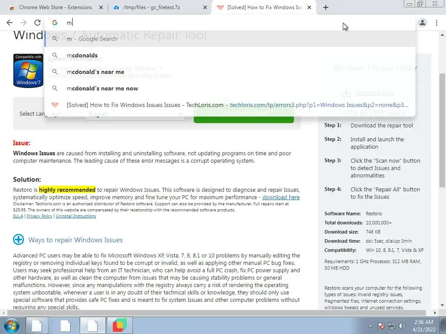This screenshot has height=334, width=446.
Task: Click the Google icon in the address bar
Action: [x=54, y=23]
